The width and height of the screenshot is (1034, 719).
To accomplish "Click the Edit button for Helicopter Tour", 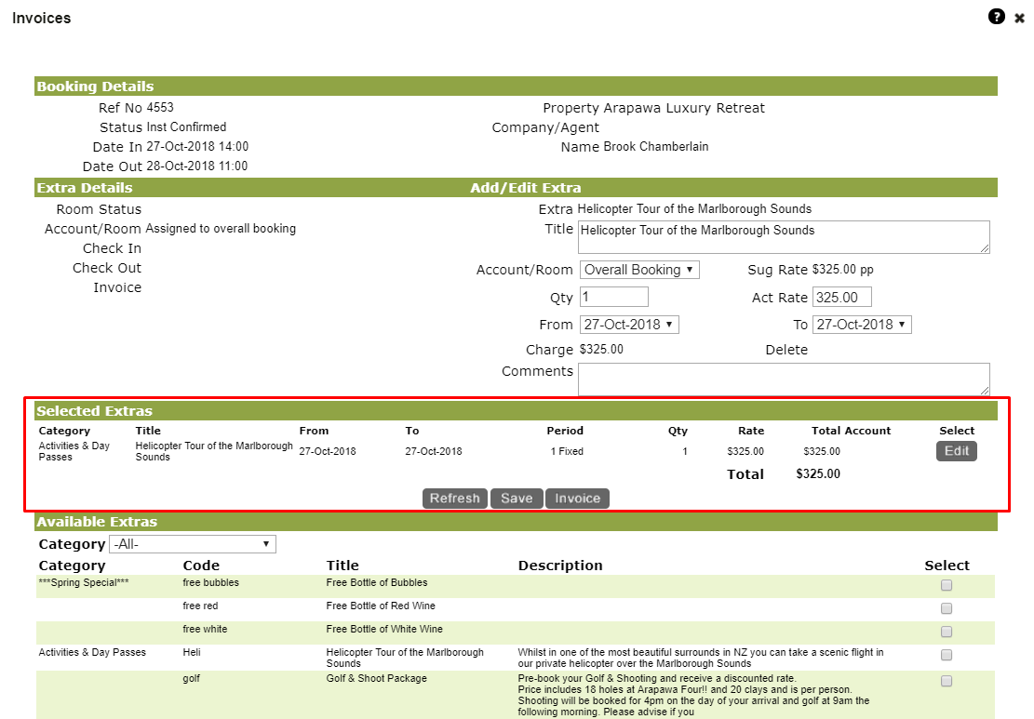I will [x=956, y=451].
